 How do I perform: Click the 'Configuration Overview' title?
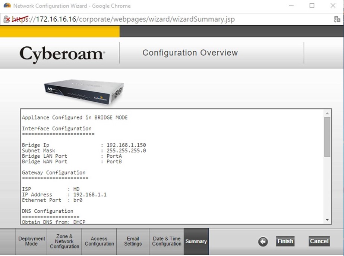(190, 53)
